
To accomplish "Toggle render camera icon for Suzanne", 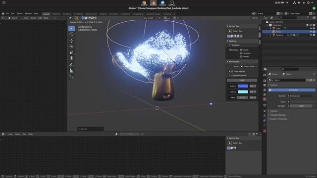I will (x=314, y=35).
